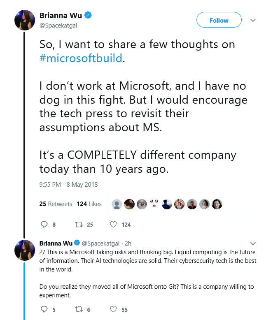This screenshot has height=320, width=266.
Task: Open the #microsoftbuild hashtag link
Action: click(x=81, y=58)
